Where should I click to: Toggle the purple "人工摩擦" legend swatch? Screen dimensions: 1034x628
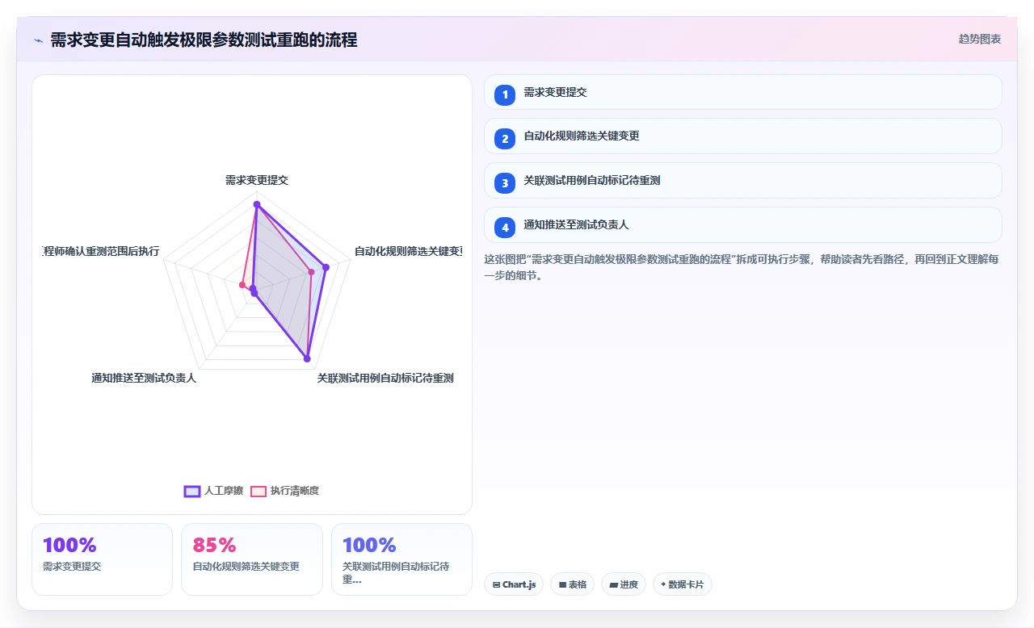coord(192,491)
